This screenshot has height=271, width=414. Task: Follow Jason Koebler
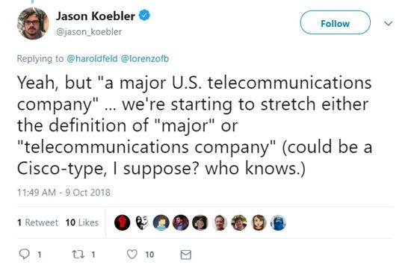point(335,23)
